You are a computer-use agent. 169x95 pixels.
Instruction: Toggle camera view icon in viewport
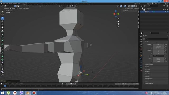[118, 24]
